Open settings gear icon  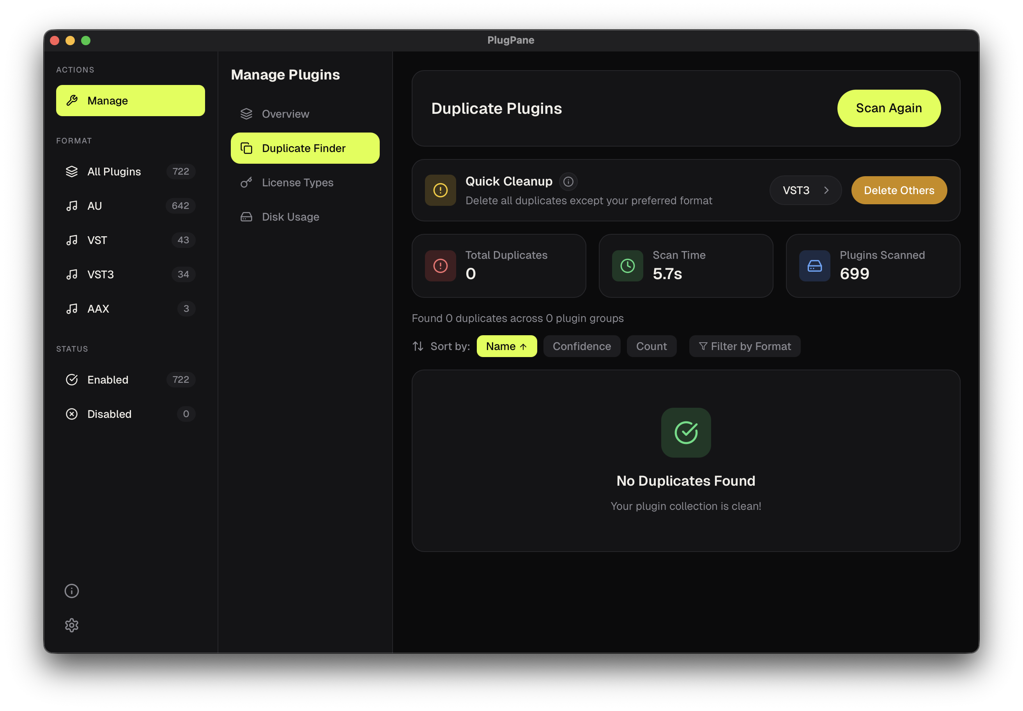[72, 625]
